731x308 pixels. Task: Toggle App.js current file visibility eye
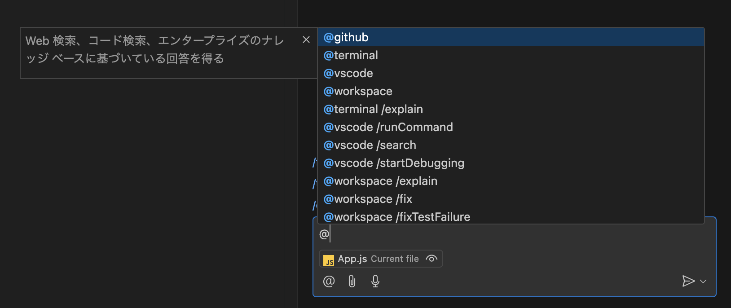pyautogui.click(x=432, y=259)
